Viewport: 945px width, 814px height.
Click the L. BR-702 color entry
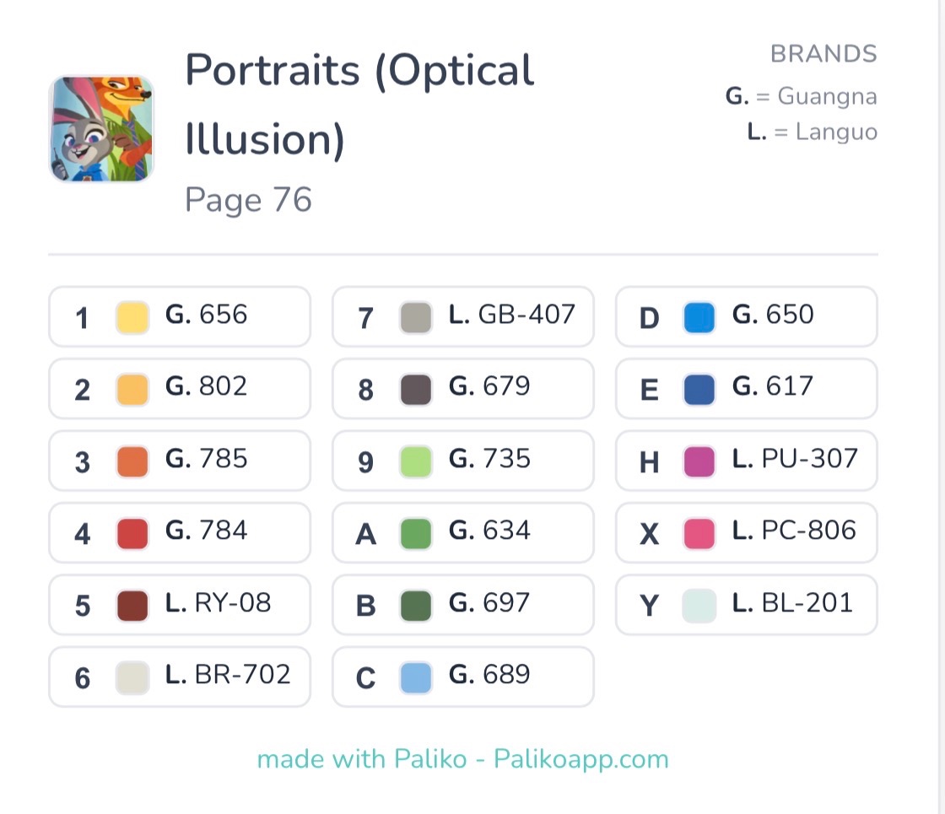pyautogui.click(x=180, y=677)
